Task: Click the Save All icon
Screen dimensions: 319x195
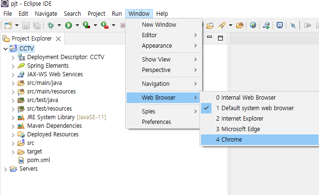Action: pyautogui.click(x=37, y=25)
